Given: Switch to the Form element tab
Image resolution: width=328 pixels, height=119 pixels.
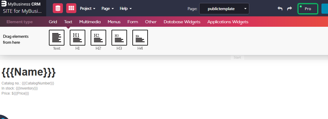Looking at the screenshot, I should [133, 22].
